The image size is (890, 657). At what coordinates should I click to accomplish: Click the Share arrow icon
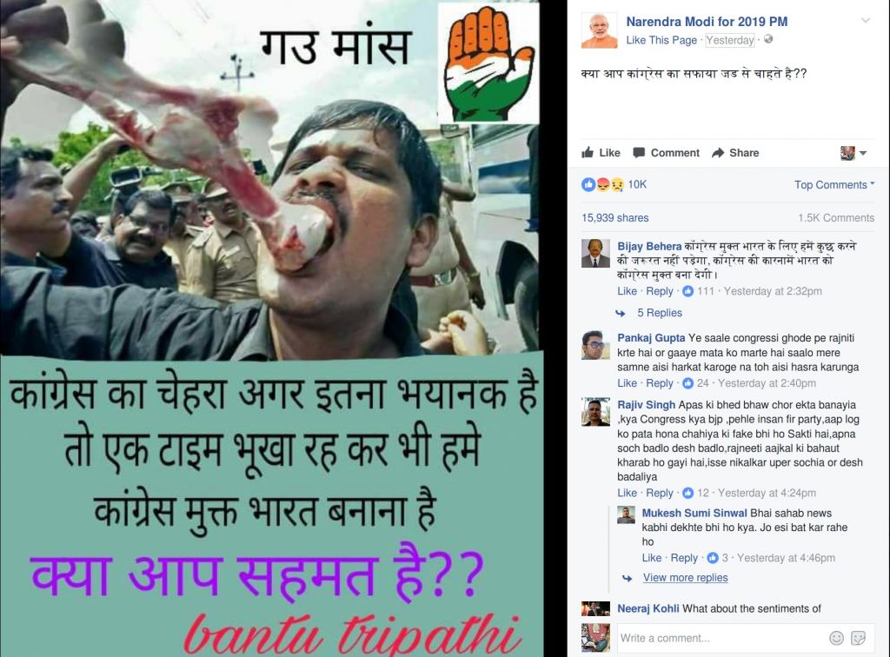tap(718, 153)
